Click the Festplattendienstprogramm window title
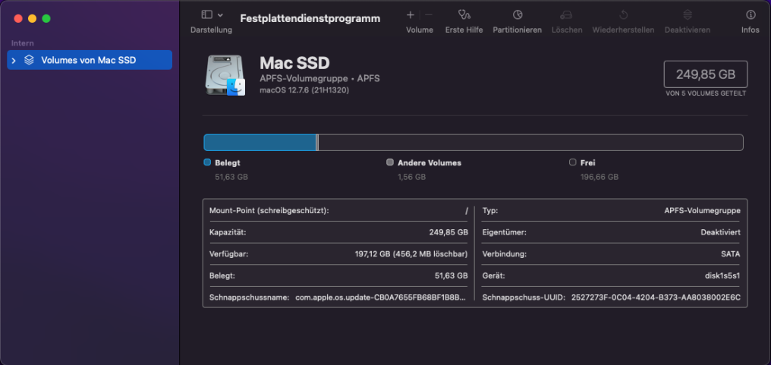The image size is (771, 365). pyautogui.click(x=310, y=19)
